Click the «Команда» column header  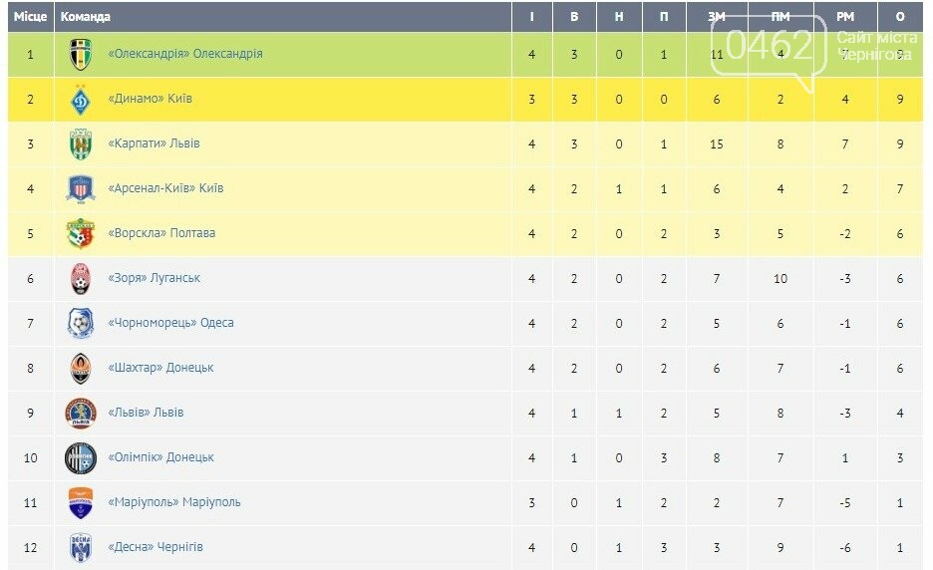coord(86,17)
